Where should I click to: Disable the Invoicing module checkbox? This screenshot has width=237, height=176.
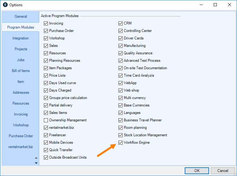46,23
